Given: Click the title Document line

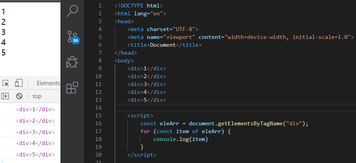Looking at the screenshot, I should (164, 45).
